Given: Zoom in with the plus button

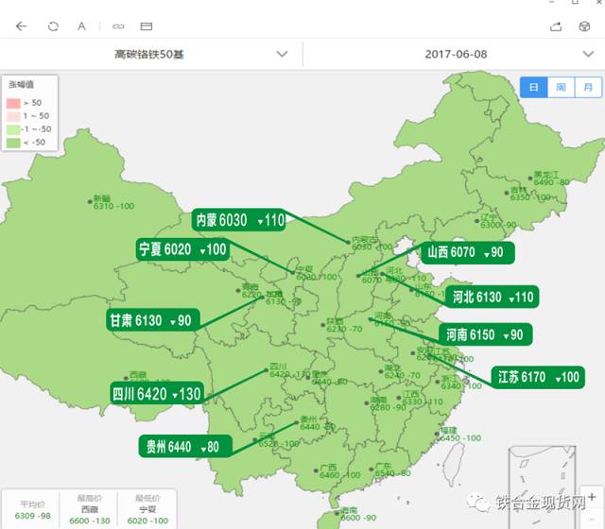Looking at the screenshot, I should (x=591, y=496).
